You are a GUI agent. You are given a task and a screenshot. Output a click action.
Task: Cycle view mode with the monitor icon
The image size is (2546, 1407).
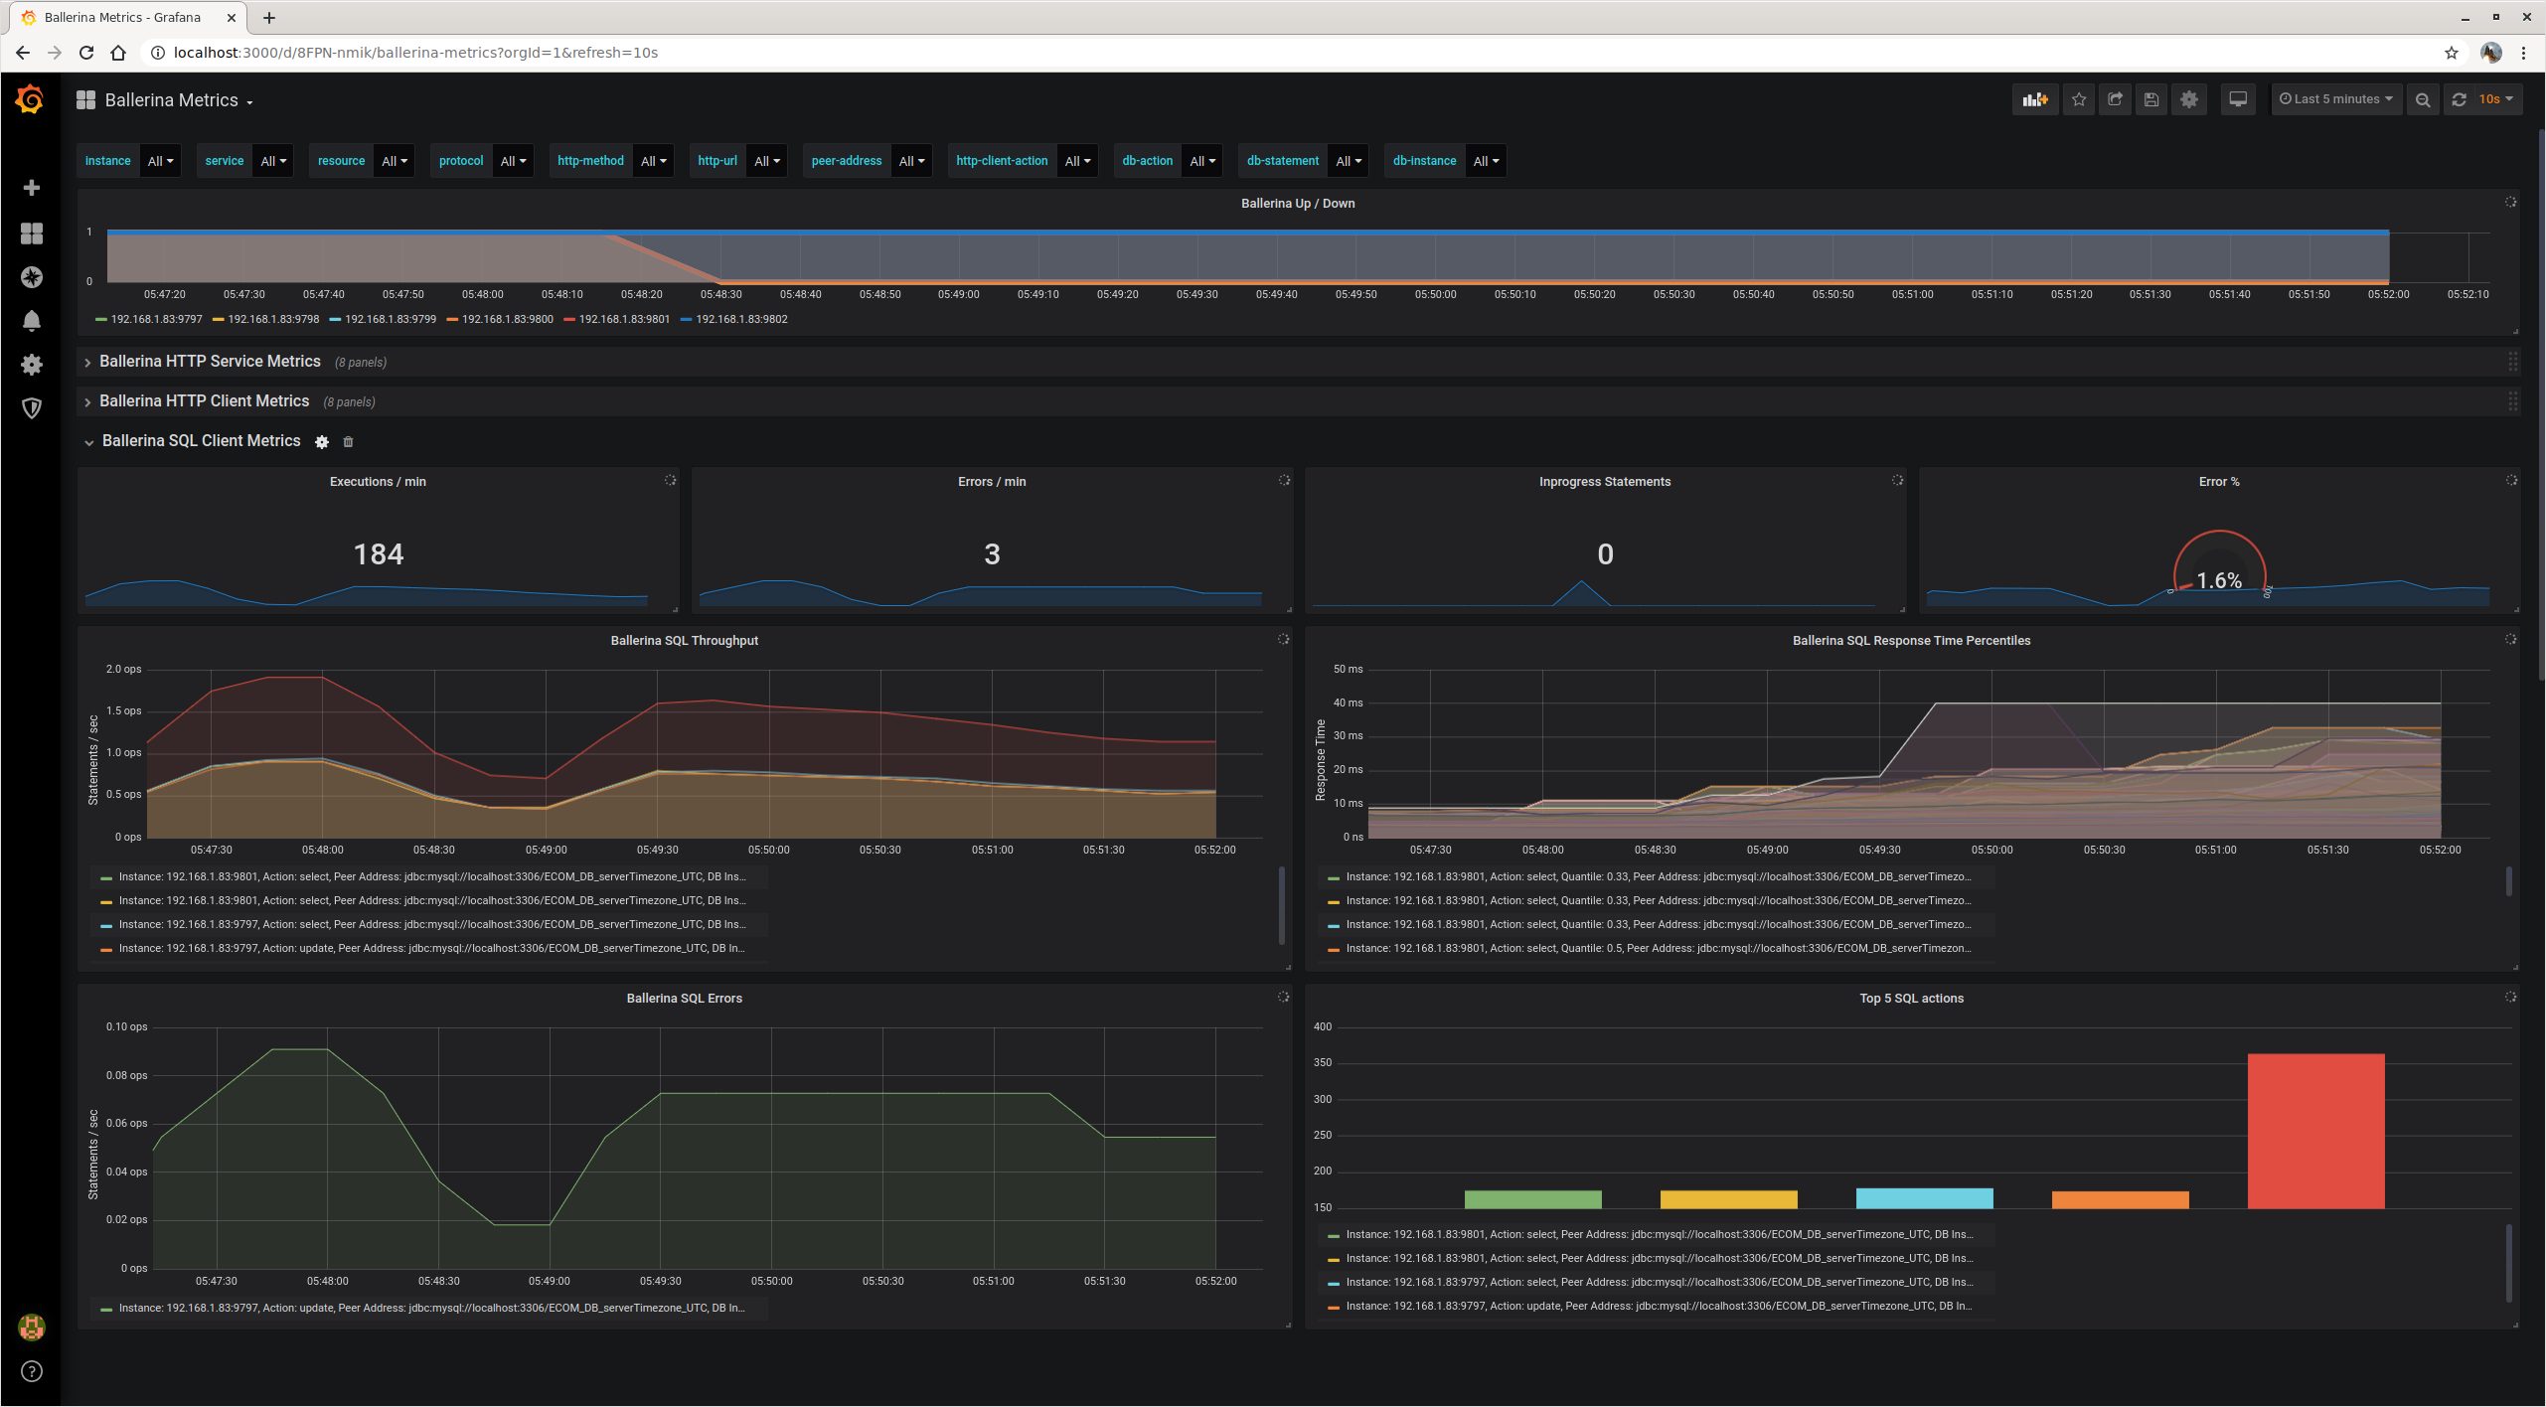pos(2238,99)
